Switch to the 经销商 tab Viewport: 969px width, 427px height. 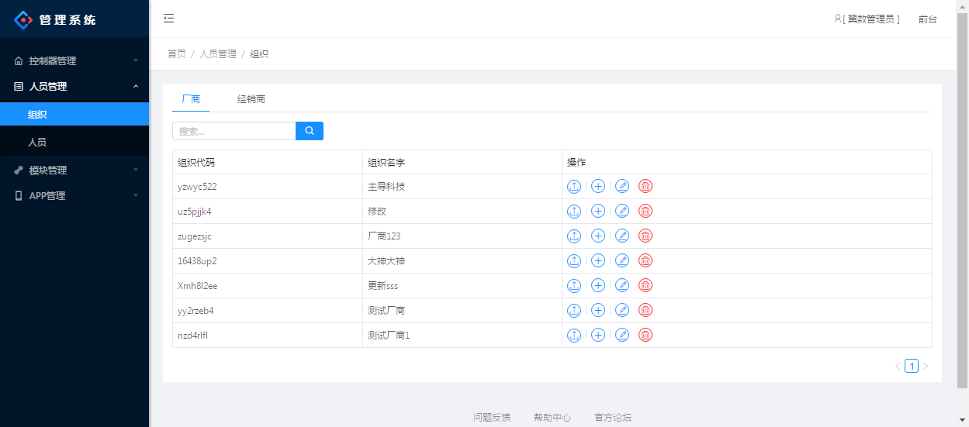click(x=251, y=99)
